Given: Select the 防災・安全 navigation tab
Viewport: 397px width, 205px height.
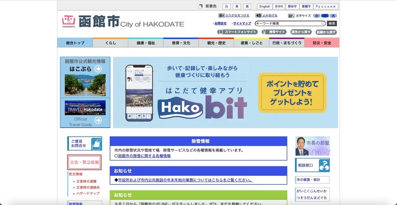Looking at the screenshot, I should pyautogui.click(x=322, y=43).
